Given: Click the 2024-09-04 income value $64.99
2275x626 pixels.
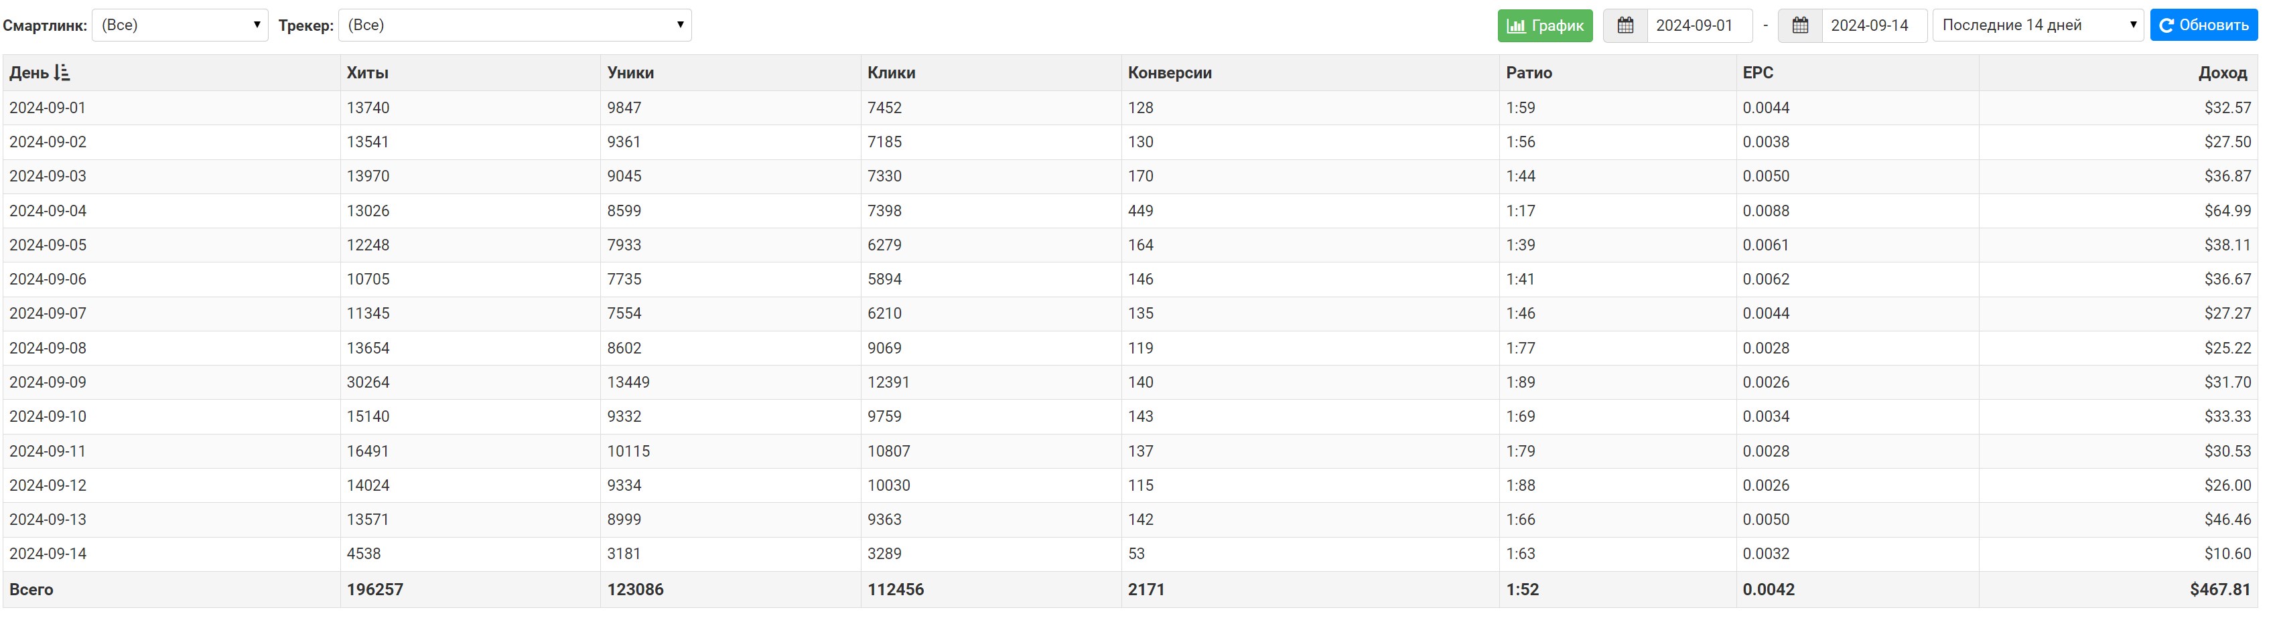Looking at the screenshot, I should [2227, 211].
